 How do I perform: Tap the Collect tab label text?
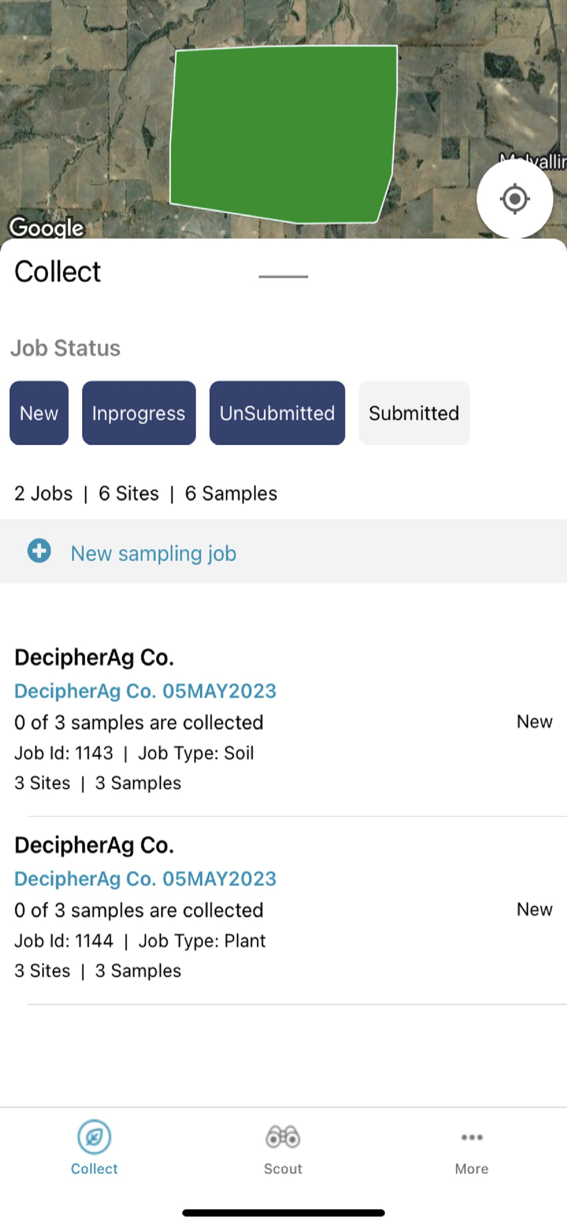[x=94, y=1169]
